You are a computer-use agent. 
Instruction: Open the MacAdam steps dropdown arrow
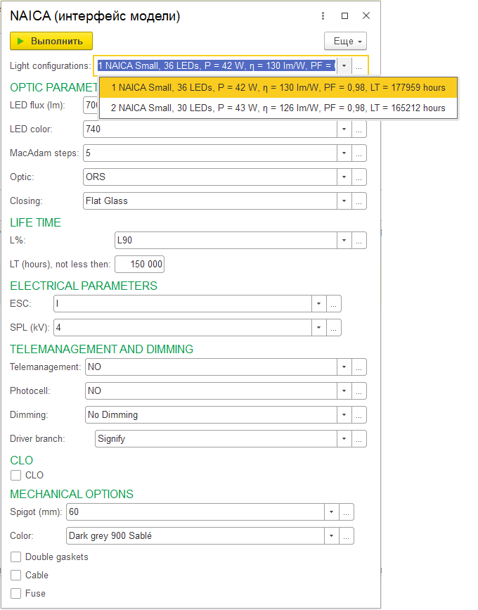tap(344, 153)
